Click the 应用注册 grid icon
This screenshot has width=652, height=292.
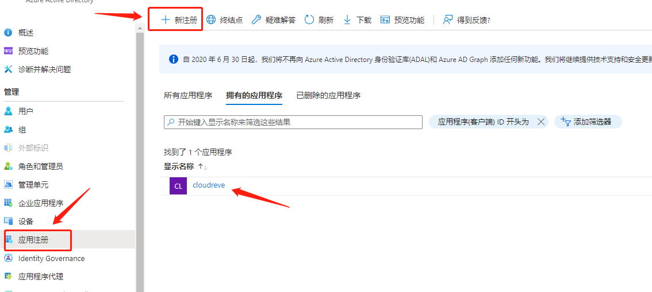click(x=9, y=240)
